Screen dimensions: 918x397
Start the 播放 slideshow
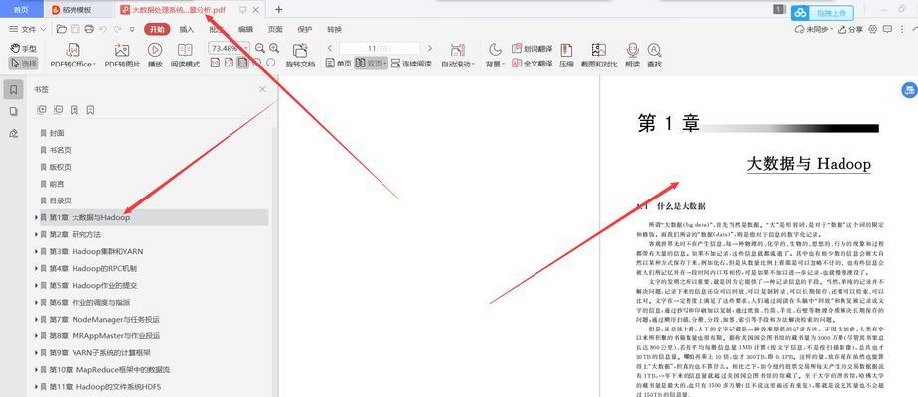click(x=155, y=56)
